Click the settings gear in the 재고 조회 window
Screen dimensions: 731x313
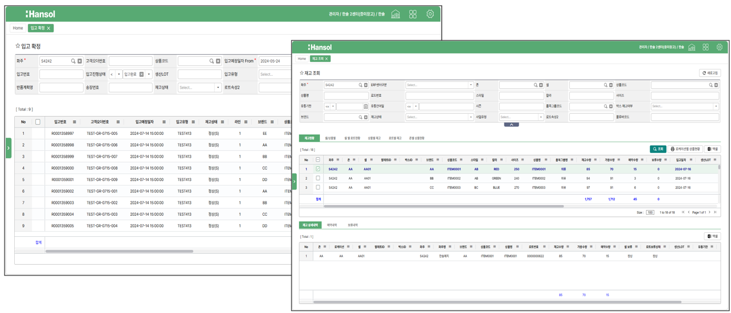(720, 47)
